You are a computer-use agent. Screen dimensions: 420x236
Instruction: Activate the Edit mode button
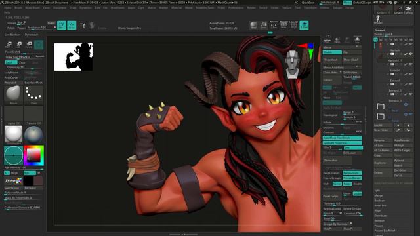[x=62, y=26]
